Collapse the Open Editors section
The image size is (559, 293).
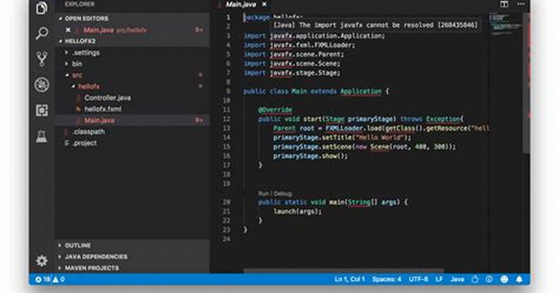point(132,19)
